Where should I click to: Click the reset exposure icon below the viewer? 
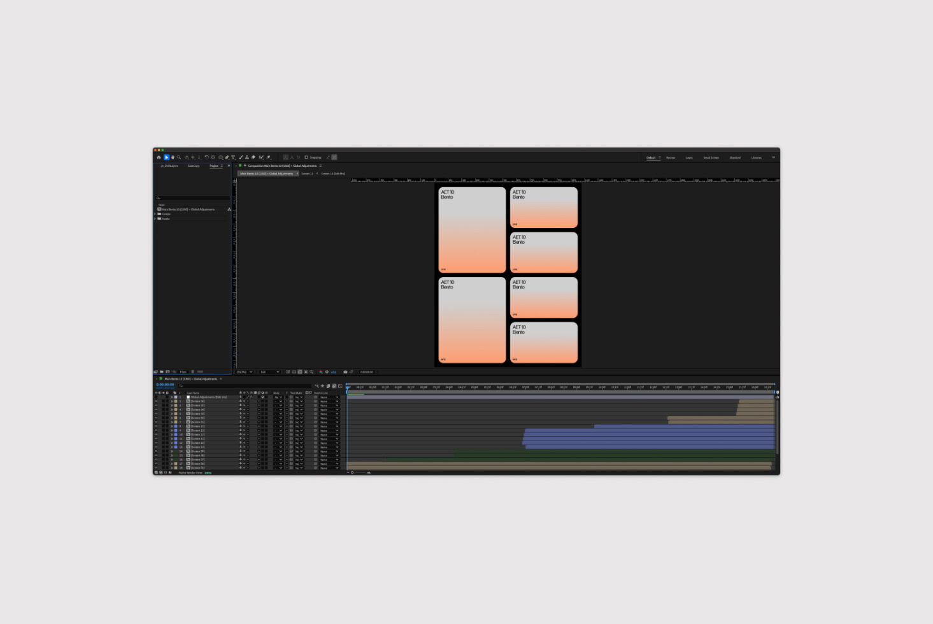point(327,372)
